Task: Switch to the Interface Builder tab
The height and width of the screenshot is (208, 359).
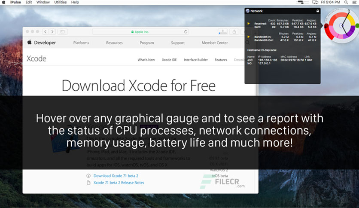Action: pos(196,60)
